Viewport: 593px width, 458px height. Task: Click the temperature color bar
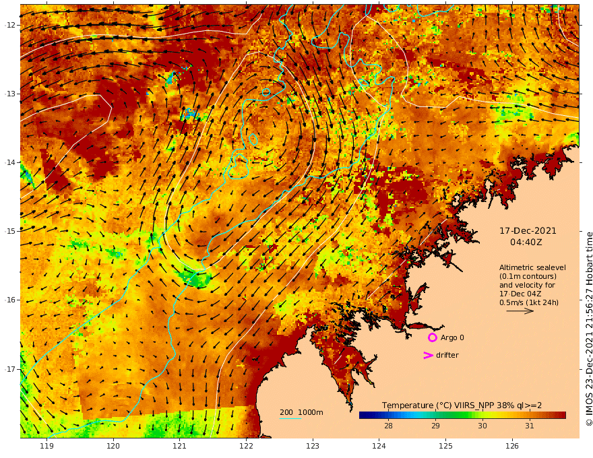click(462, 416)
